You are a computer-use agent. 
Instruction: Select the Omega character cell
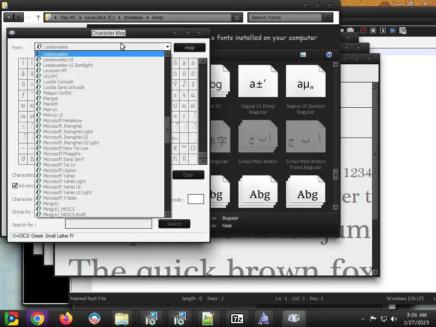click(x=193, y=148)
